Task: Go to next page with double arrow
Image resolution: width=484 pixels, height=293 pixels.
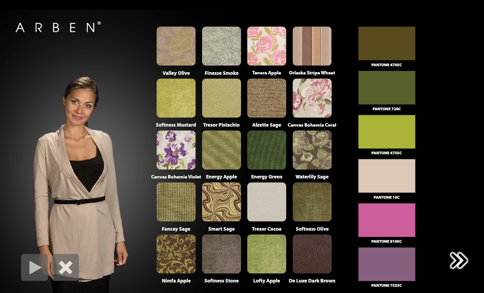Action: [459, 261]
